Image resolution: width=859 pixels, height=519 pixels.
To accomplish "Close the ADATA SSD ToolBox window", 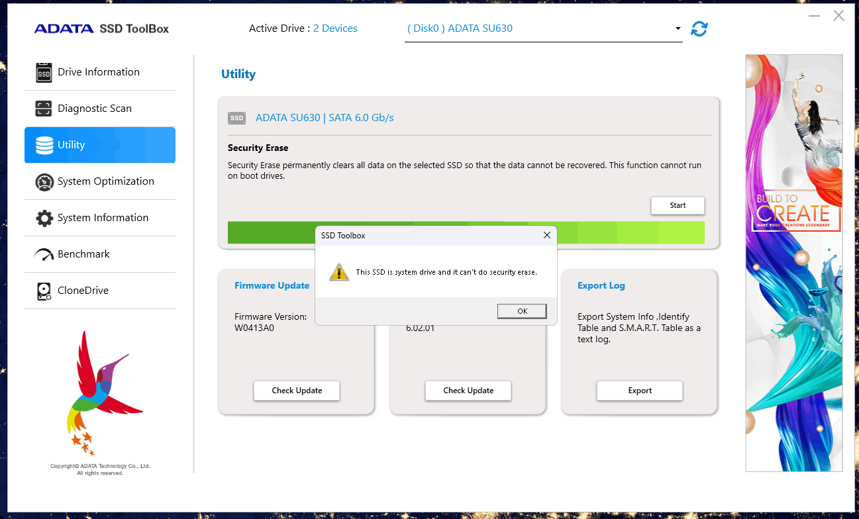I will [838, 16].
